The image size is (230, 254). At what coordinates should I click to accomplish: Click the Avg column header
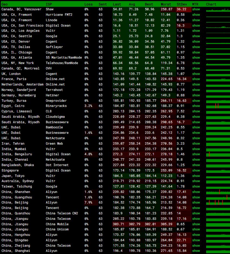[x=132, y=4]
